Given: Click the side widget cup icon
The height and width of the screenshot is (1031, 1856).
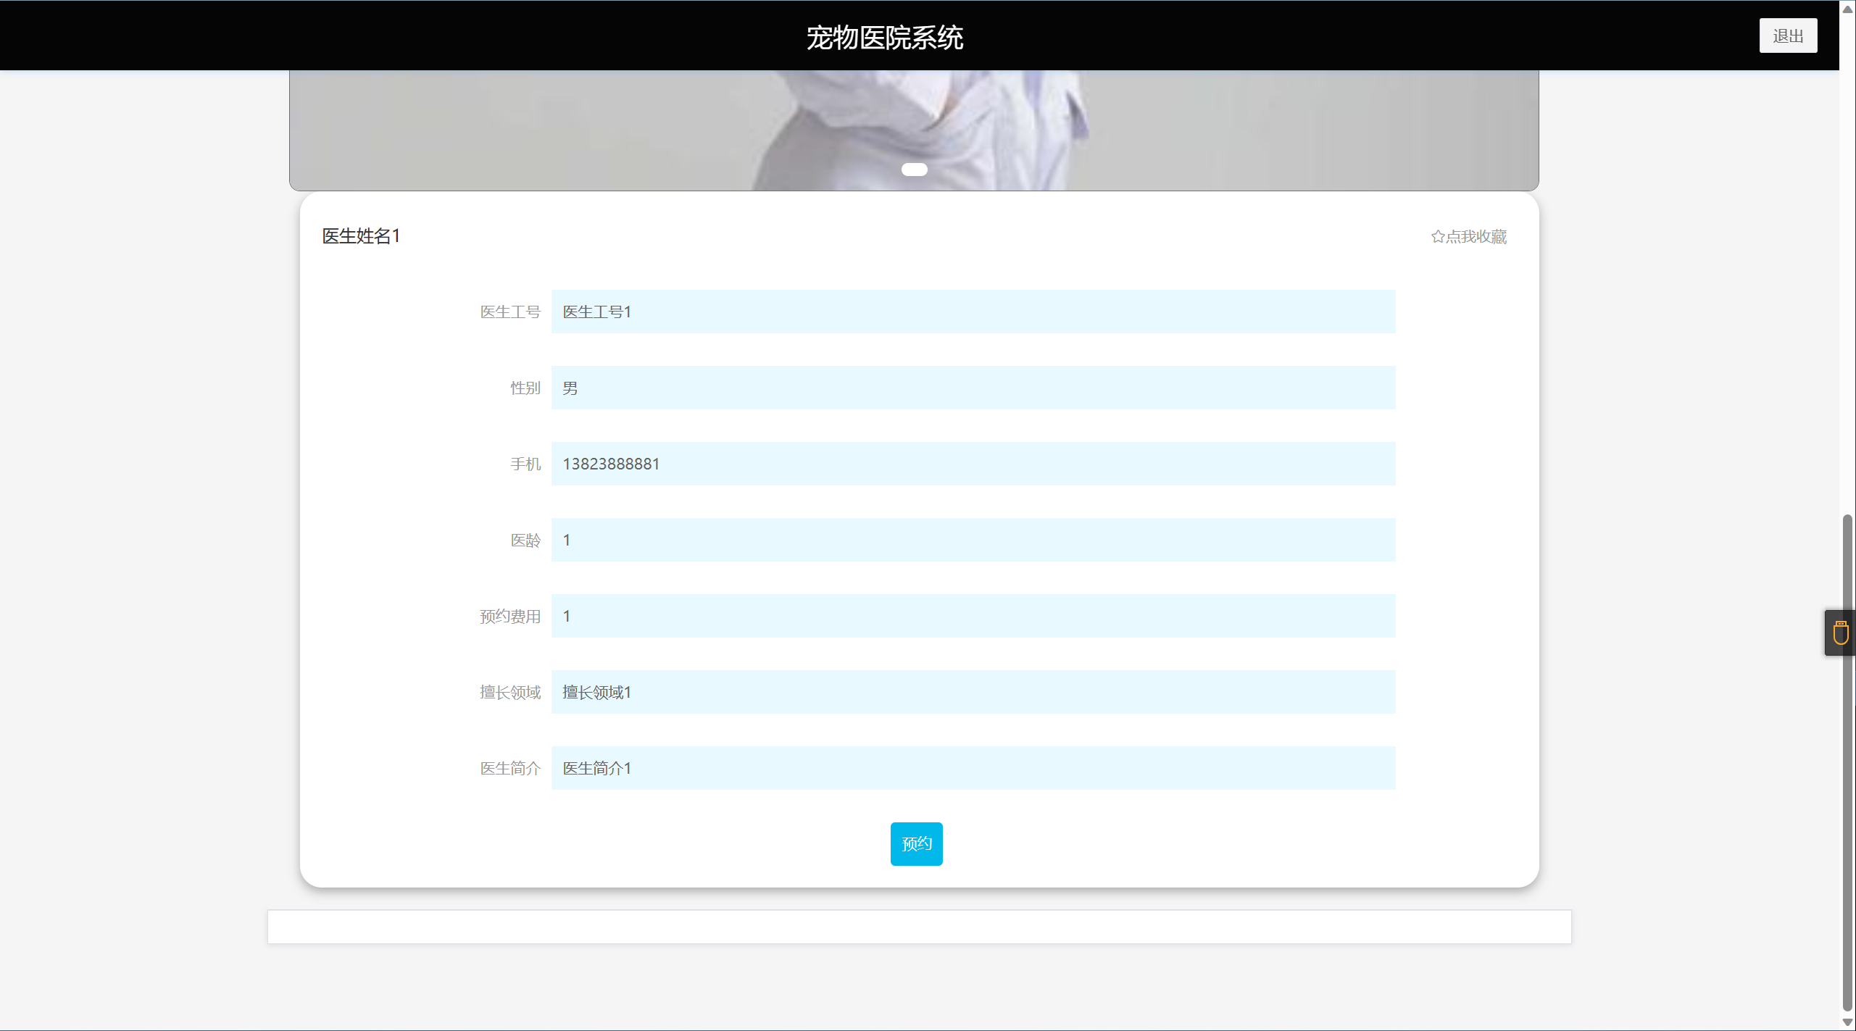Looking at the screenshot, I should [1841, 633].
